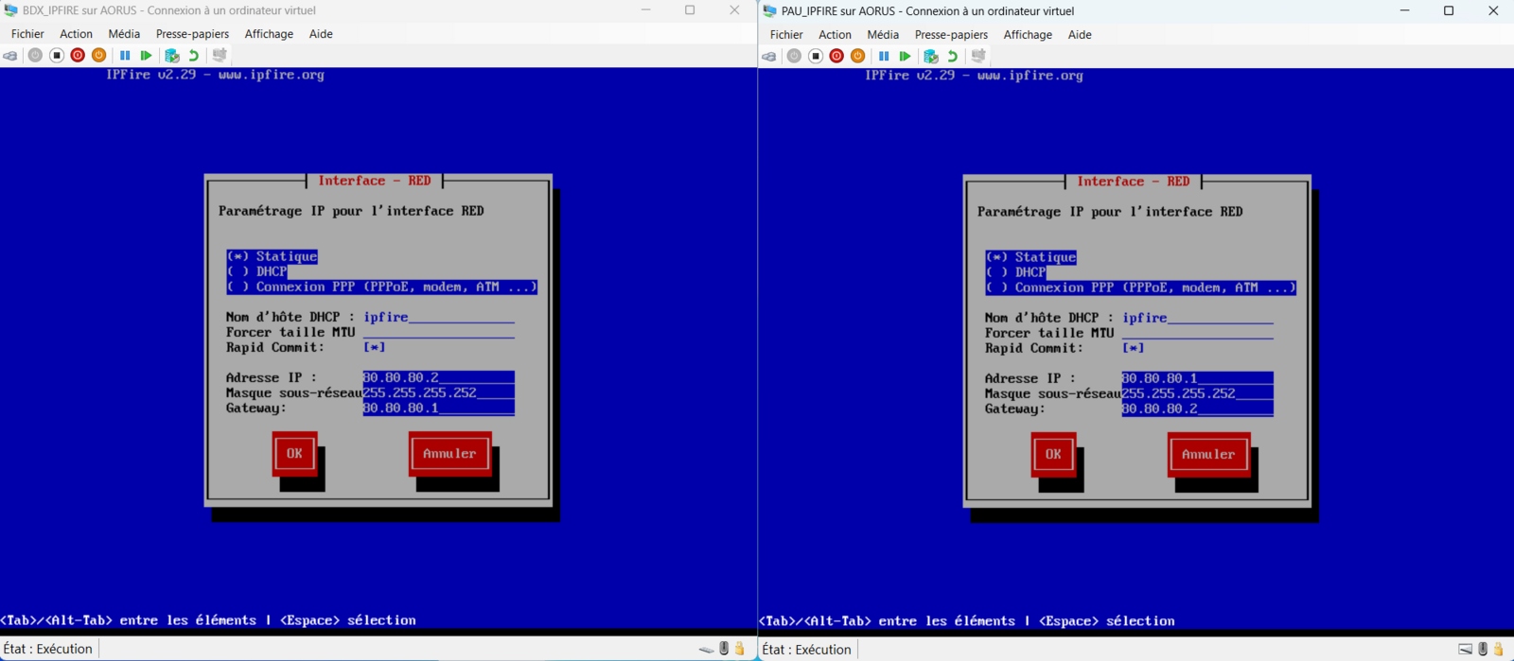This screenshot has height=661, width=1514.
Task: Click Adresse IP field in PAU_IPFIRE dialog
Action: (1197, 378)
